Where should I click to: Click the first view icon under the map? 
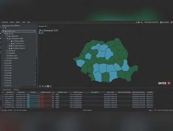point(40,86)
